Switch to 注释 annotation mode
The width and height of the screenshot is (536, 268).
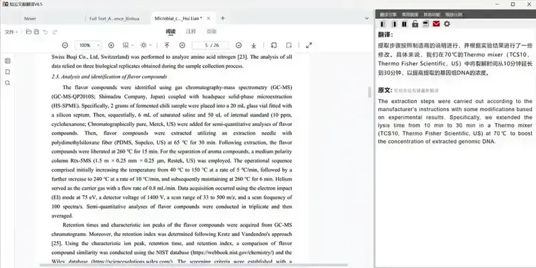pyautogui.click(x=191, y=31)
